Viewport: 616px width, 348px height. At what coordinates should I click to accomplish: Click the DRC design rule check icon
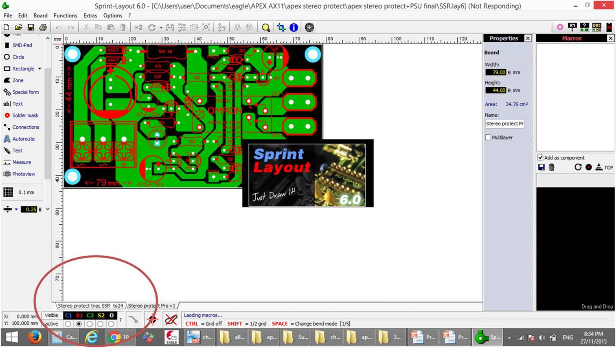tap(597, 27)
